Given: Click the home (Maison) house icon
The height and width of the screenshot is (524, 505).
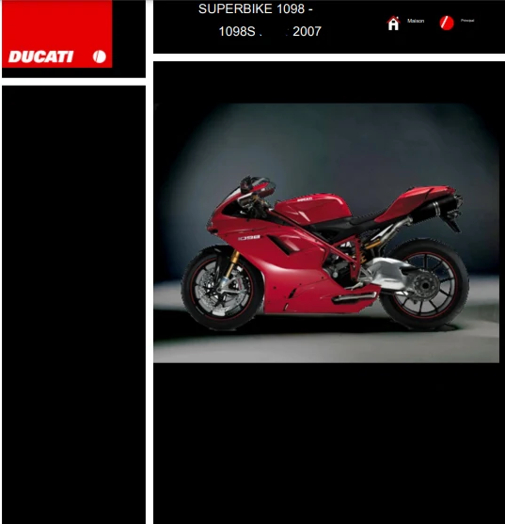Looking at the screenshot, I should 393,24.
